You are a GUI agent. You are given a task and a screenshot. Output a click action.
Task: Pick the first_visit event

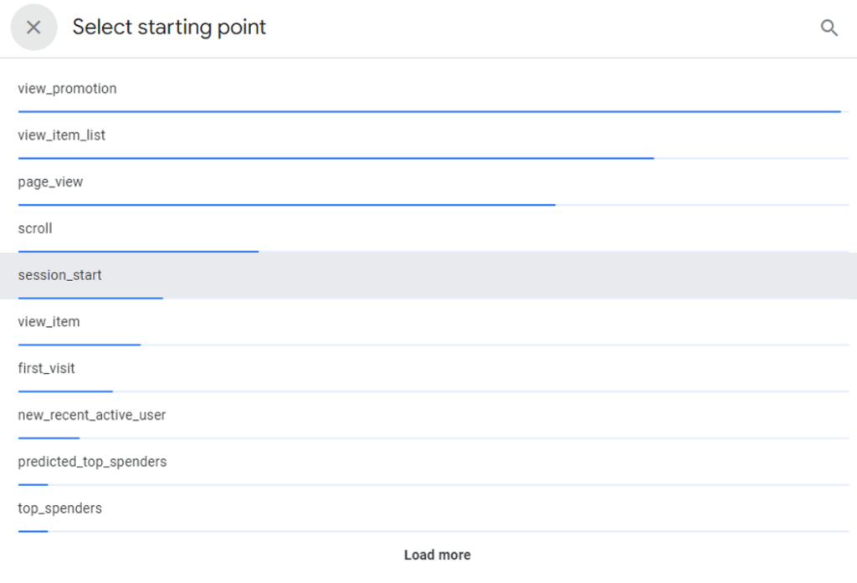pos(46,369)
